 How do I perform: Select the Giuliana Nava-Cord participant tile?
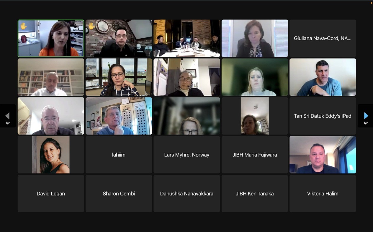pyautogui.click(x=323, y=38)
